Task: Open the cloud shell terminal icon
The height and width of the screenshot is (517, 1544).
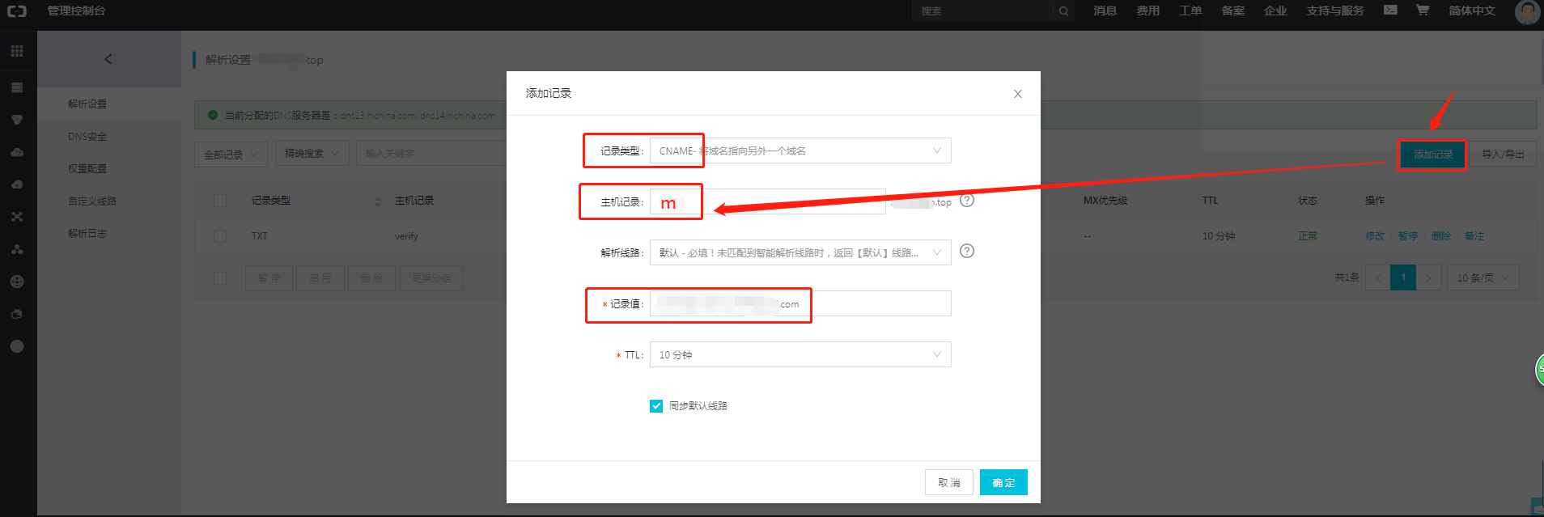Action: 1390,11
